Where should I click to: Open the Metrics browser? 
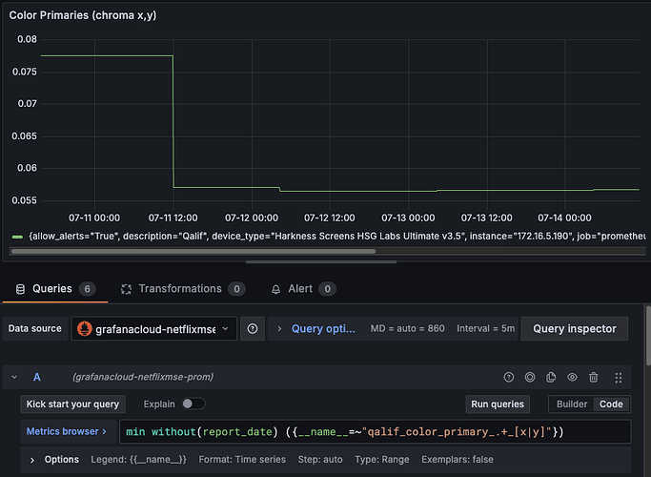(x=67, y=431)
